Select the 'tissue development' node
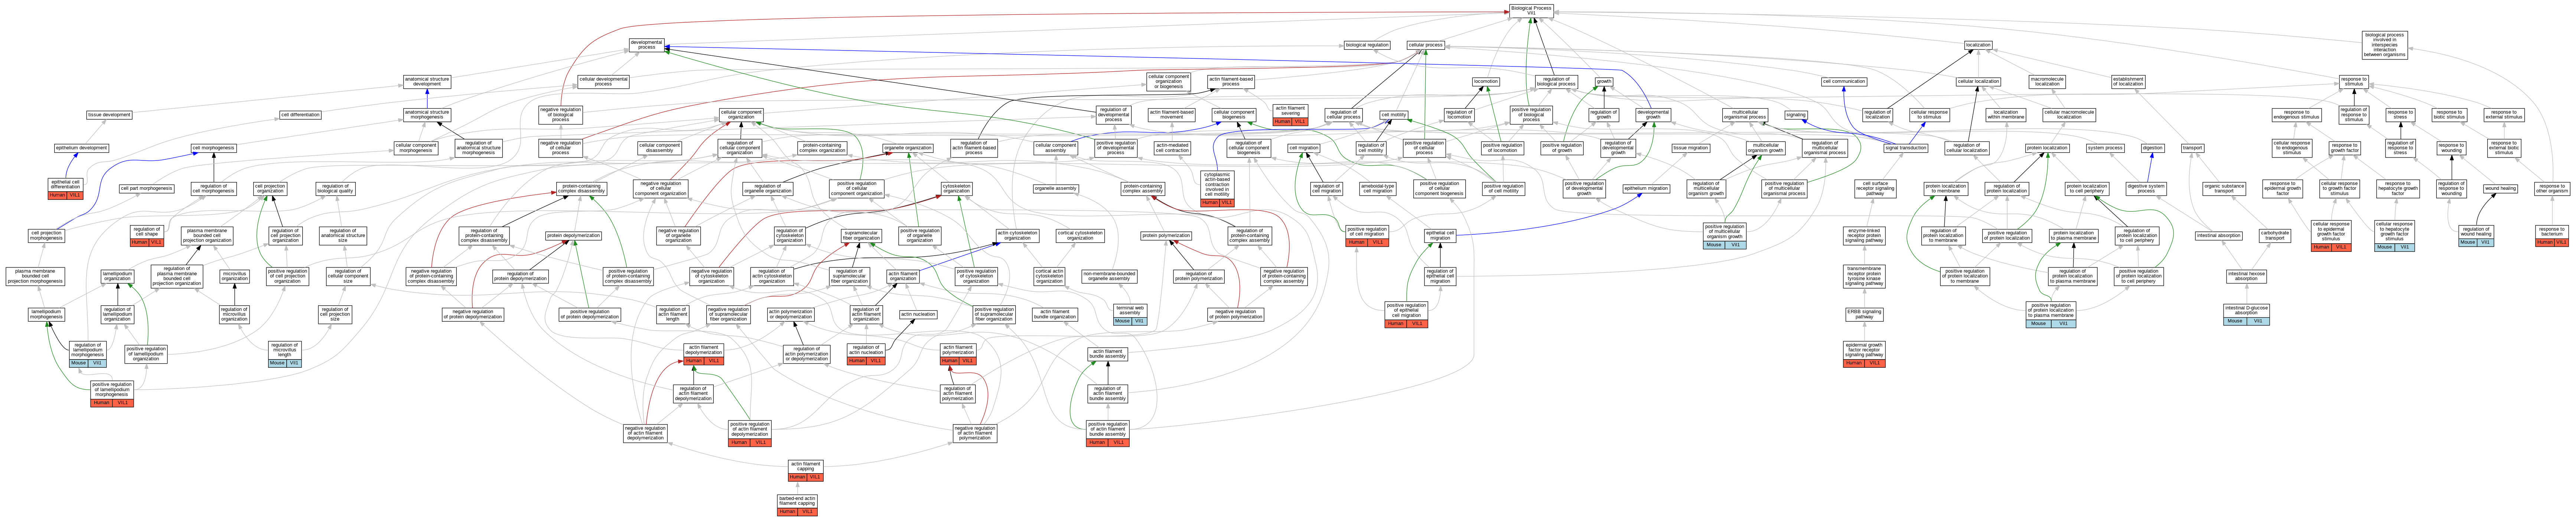This screenshot has width=2576, height=520. pyautogui.click(x=109, y=115)
